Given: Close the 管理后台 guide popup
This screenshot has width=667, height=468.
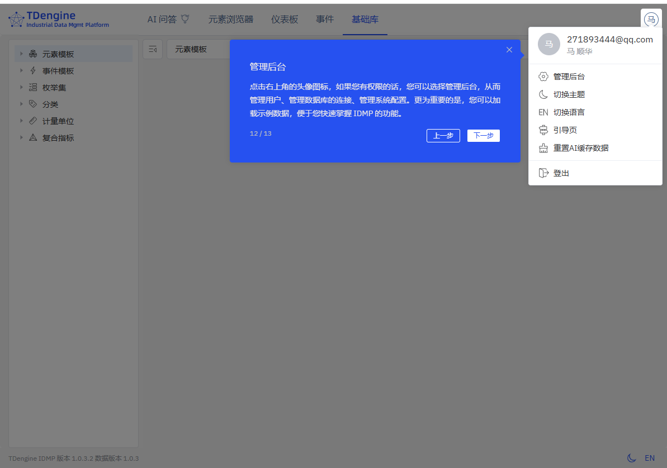Looking at the screenshot, I should [x=509, y=50].
